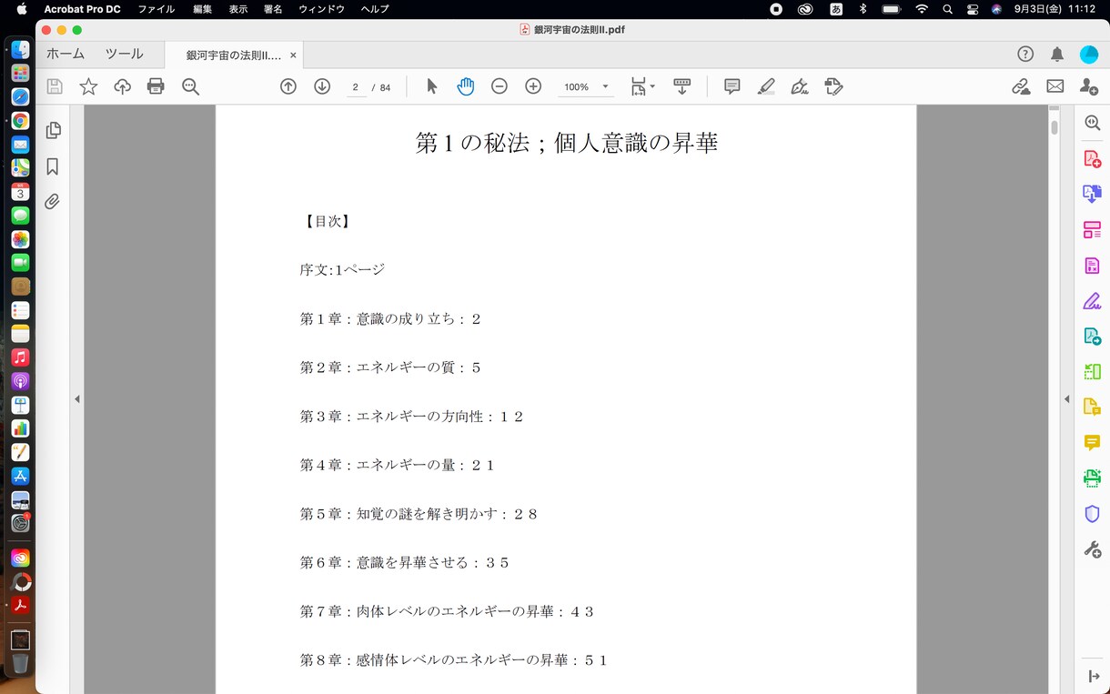The width and height of the screenshot is (1110, 694).
Task: Click the add people share icon
Action: coord(1089,86)
